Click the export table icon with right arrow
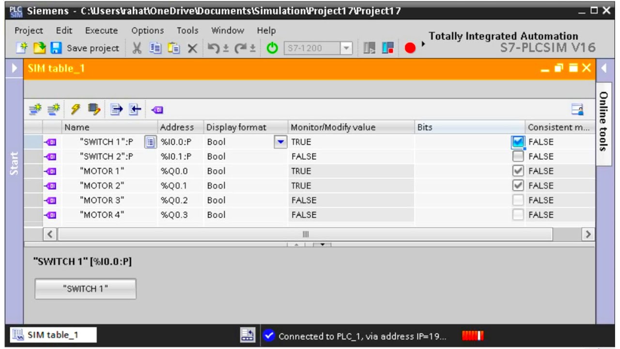The image size is (620, 349). (116, 110)
